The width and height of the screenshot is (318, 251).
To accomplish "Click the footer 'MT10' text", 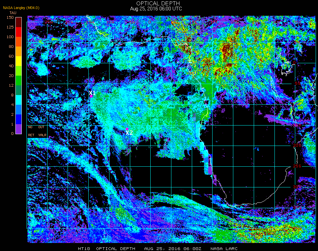I will point(84,249).
